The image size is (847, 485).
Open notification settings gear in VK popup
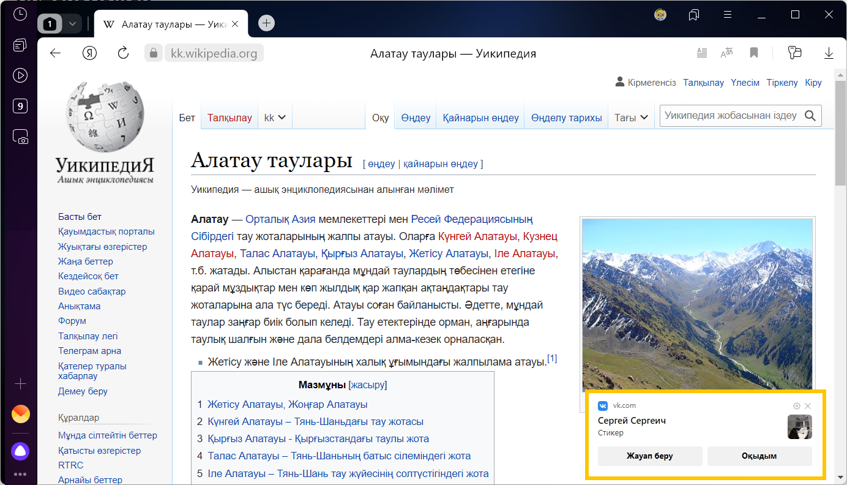coord(796,406)
